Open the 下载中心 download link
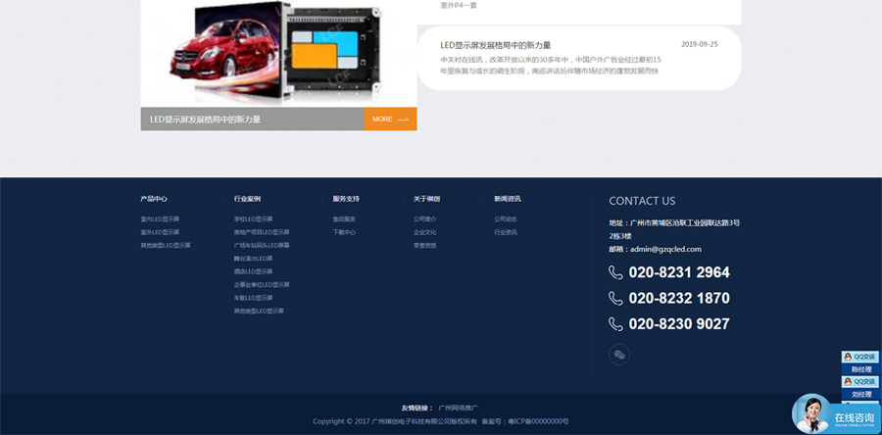882x435 pixels. point(344,232)
